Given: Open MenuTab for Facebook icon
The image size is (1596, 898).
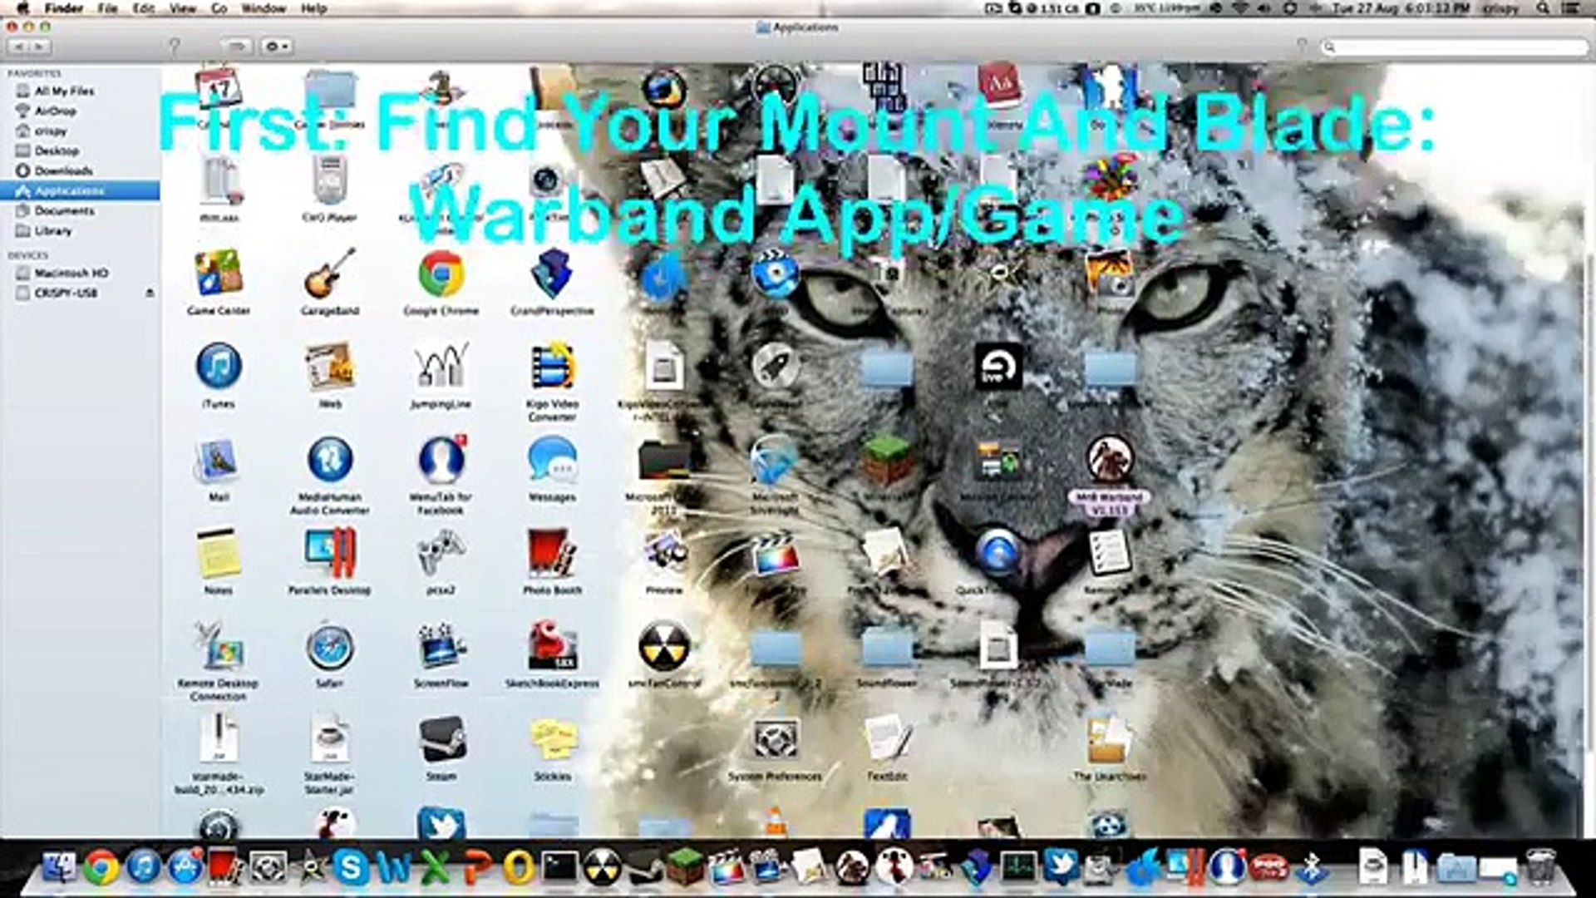Looking at the screenshot, I should [441, 460].
